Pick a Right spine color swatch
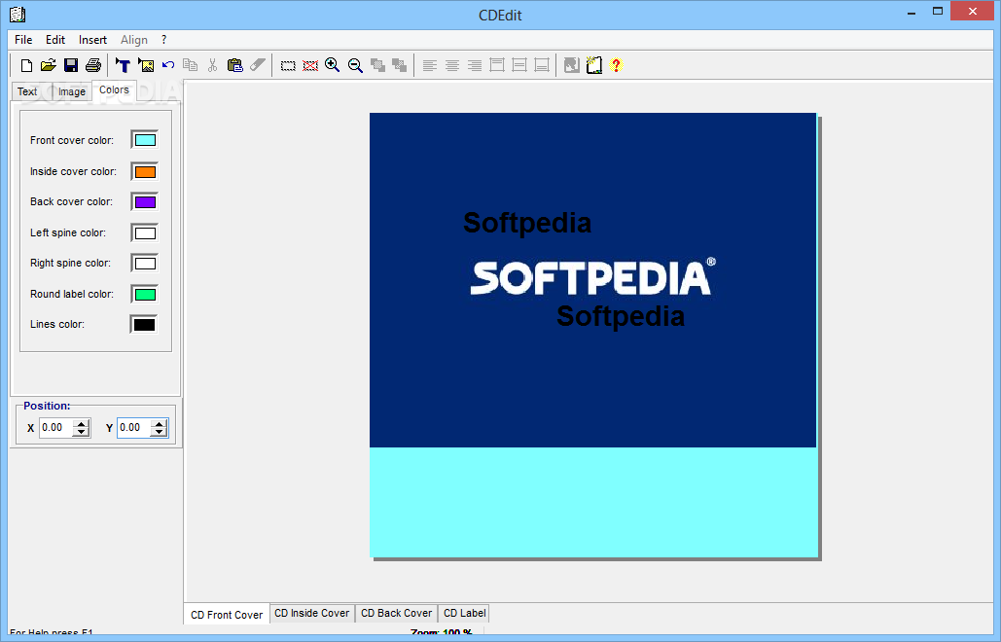 [145, 263]
